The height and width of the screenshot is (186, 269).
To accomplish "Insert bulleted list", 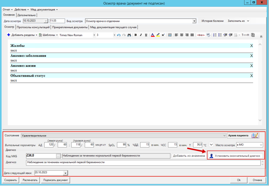I will pyautogui.click(x=220, y=35).
